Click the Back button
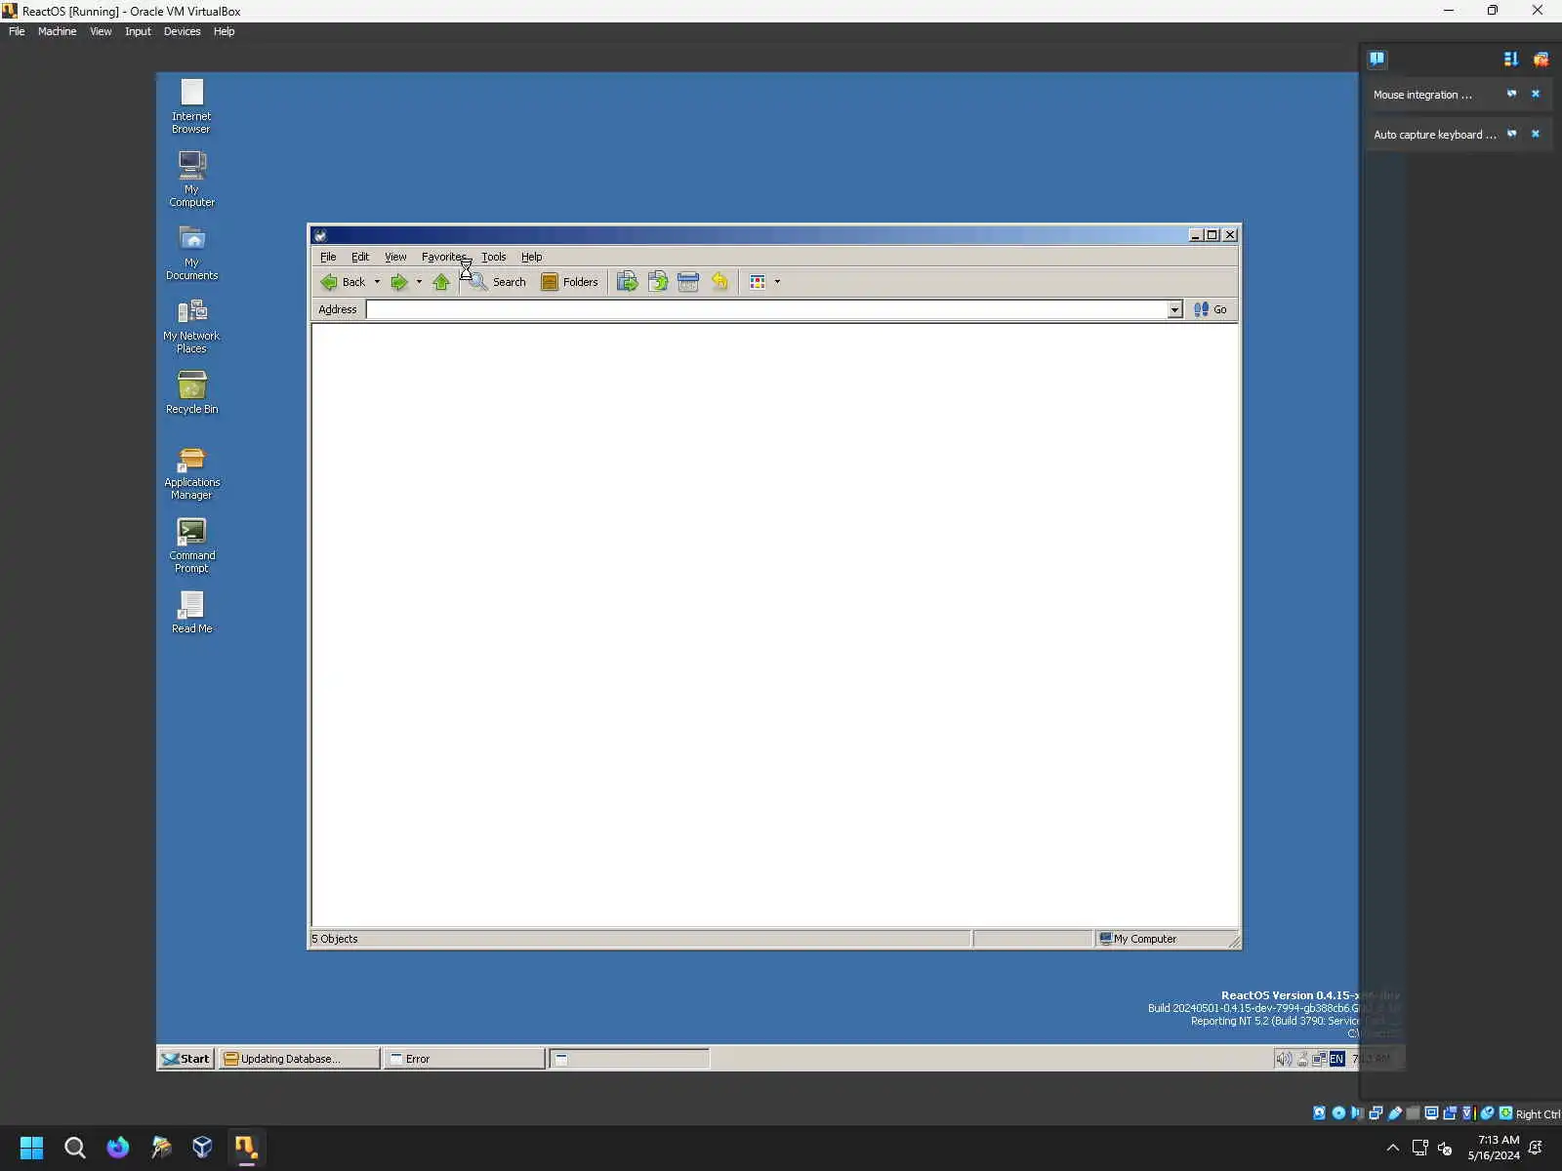Screen dimensions: 1562x1171 (343, 282)
